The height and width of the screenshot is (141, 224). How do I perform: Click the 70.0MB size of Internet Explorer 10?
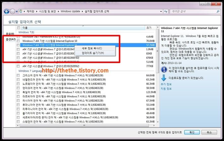point(150,41)
